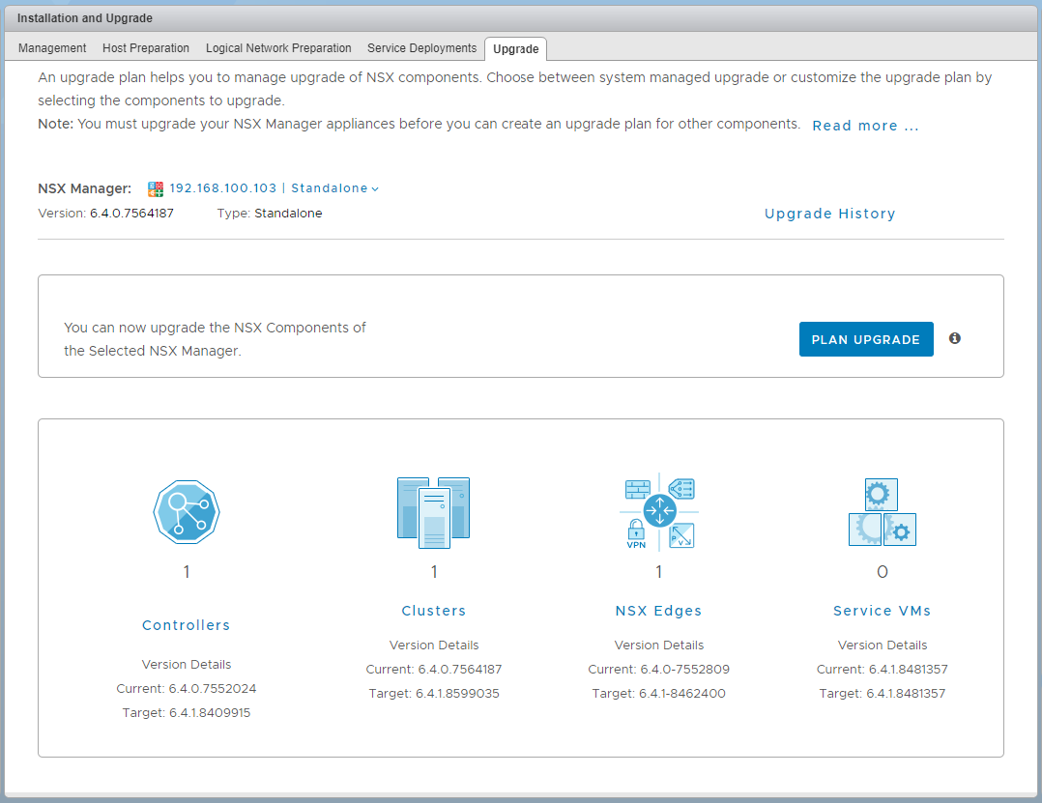This screenshot has width=1042, height=803.
Task: Click the PLAN UPGRADE button
Action: click(866, 339)
